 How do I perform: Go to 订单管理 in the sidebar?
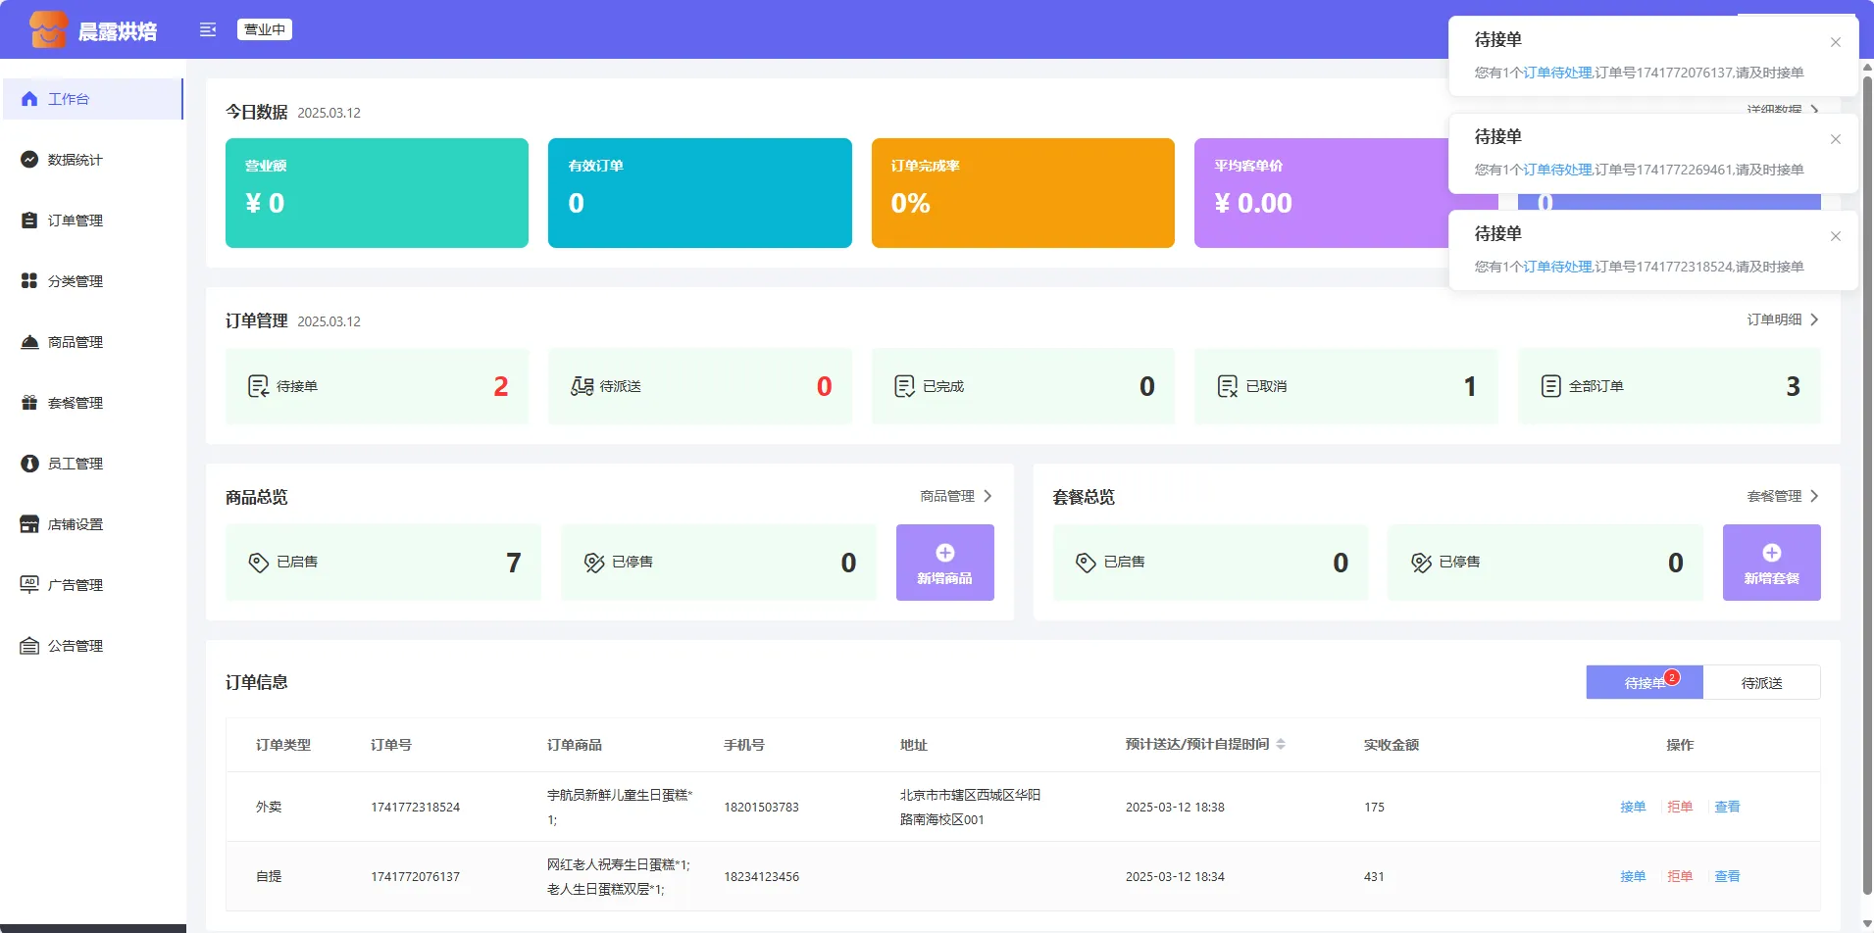[75, 221]
